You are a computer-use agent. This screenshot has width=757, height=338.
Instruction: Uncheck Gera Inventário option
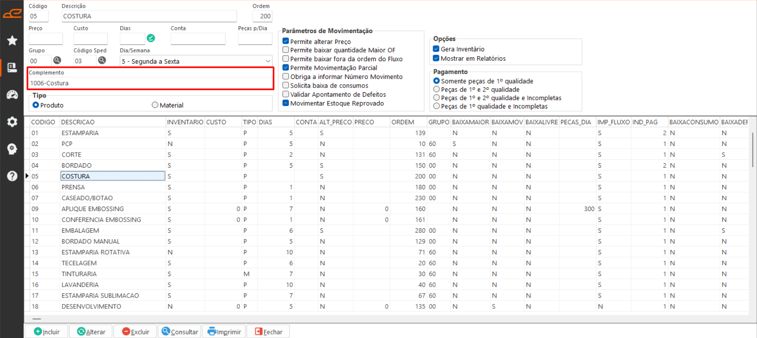pos(436,49)
